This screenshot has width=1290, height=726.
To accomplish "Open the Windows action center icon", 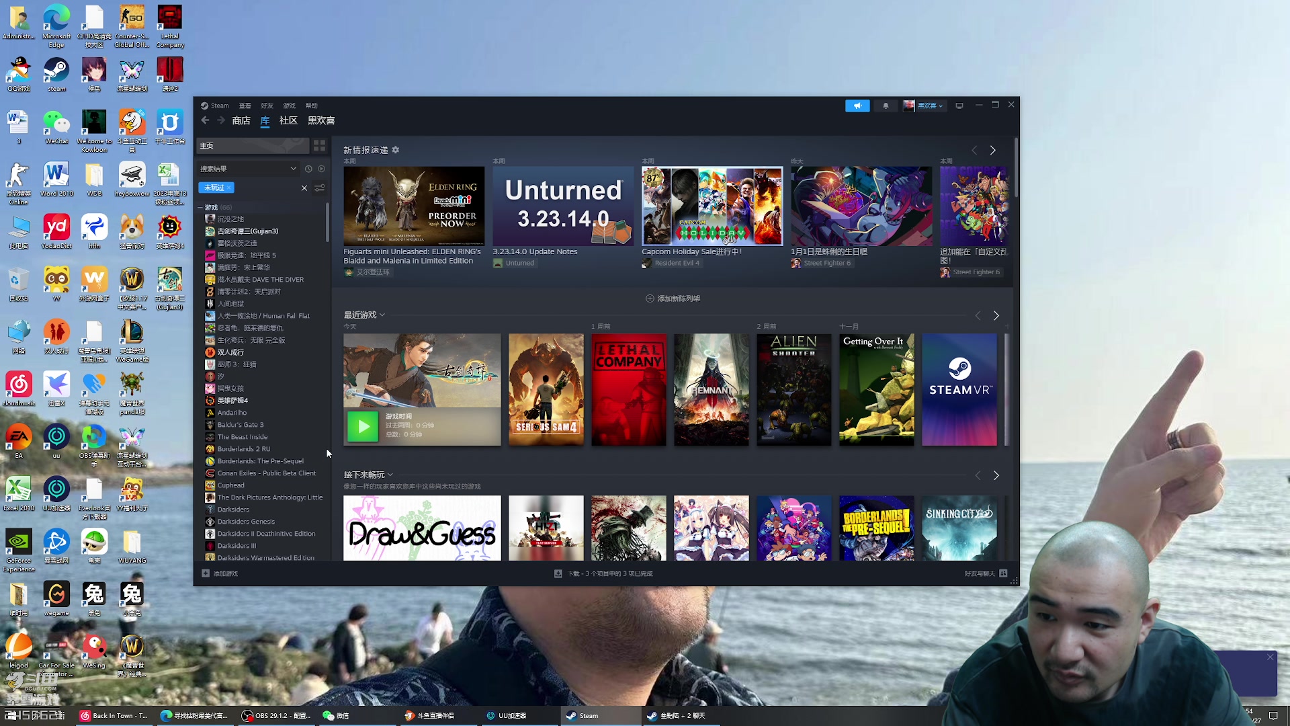I will 1273,715.
